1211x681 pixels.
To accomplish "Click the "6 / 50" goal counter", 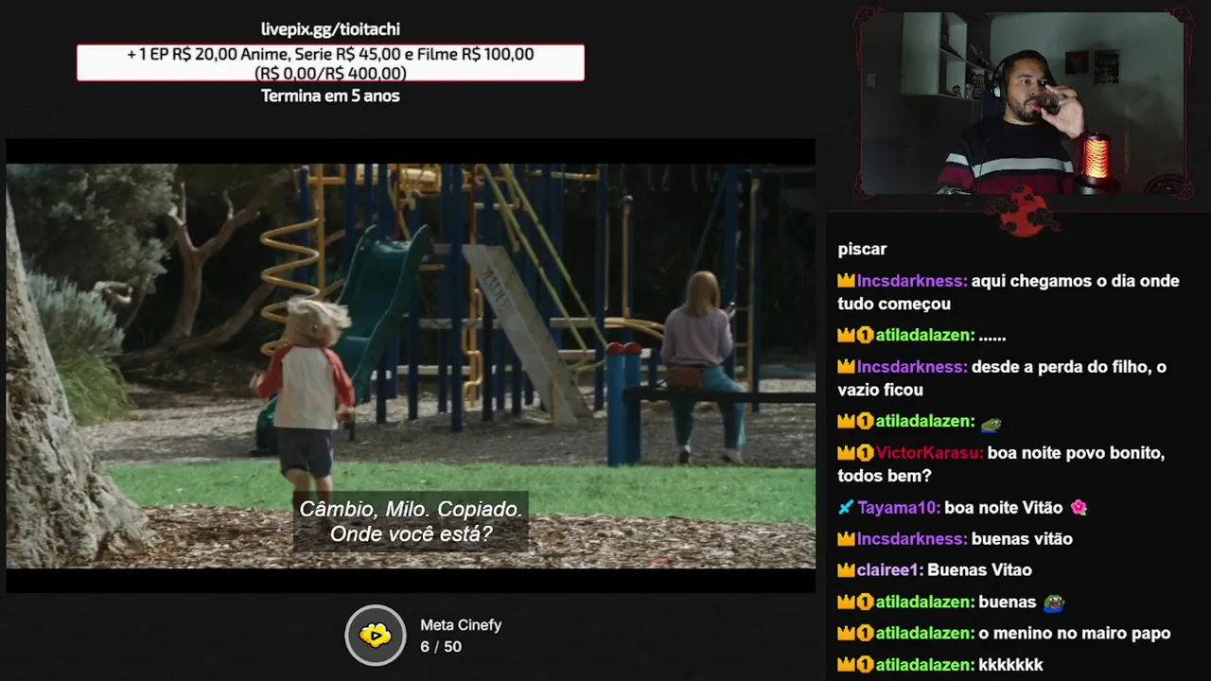I will 441,647.
